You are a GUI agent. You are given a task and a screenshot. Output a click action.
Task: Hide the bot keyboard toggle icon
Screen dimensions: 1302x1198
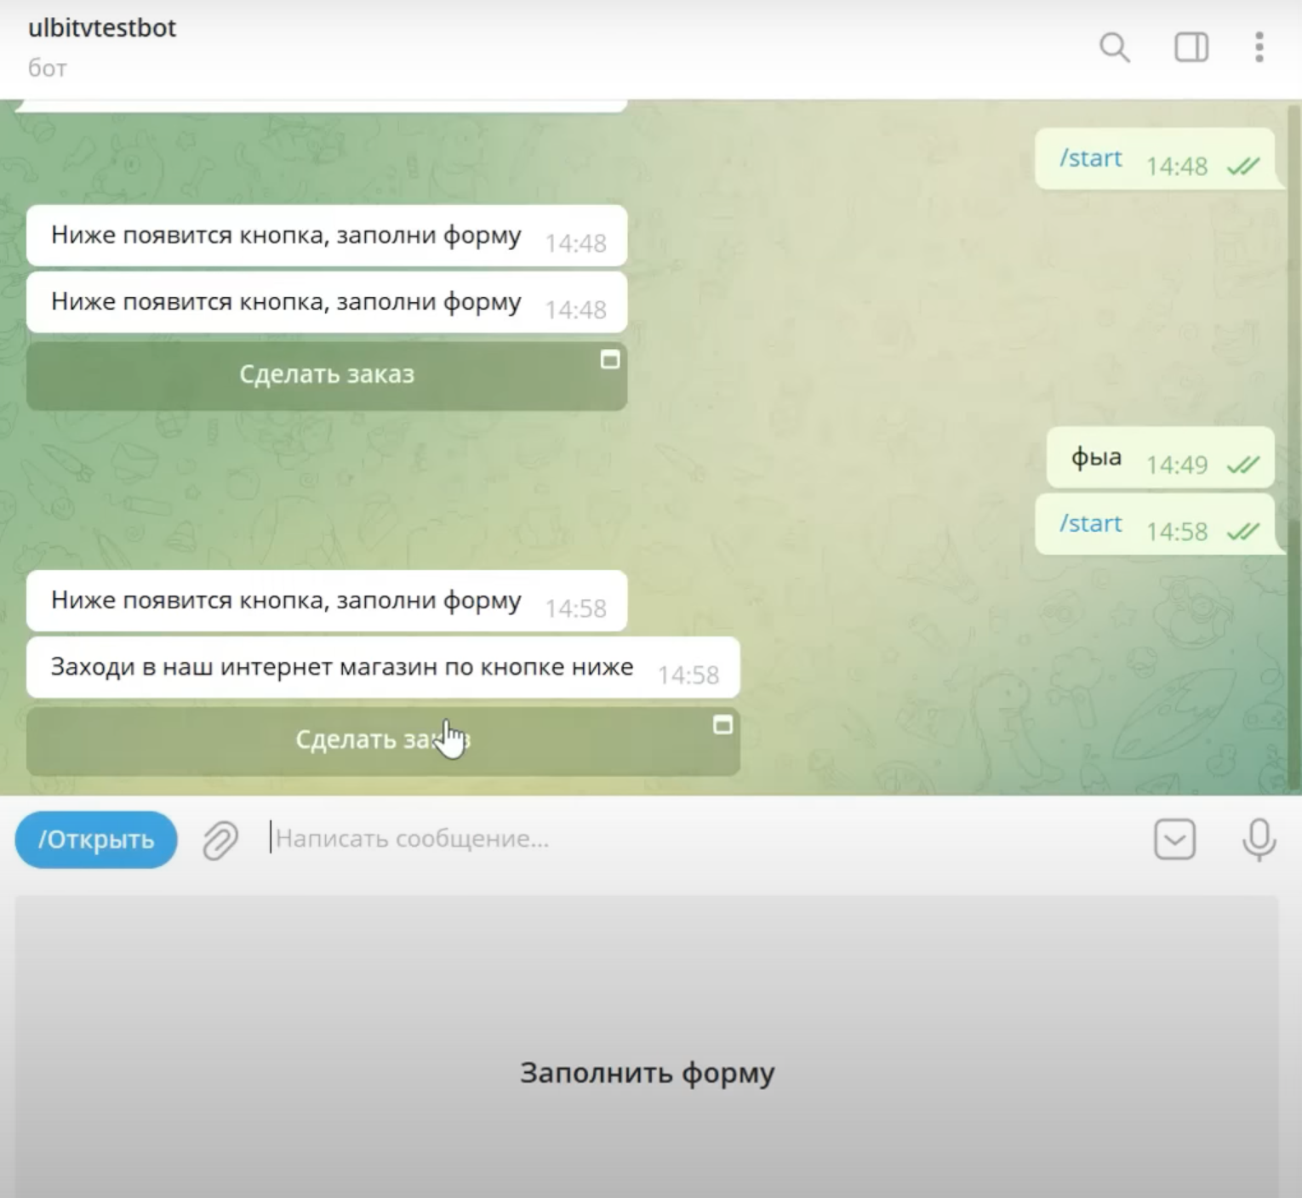coord(1174,840)
